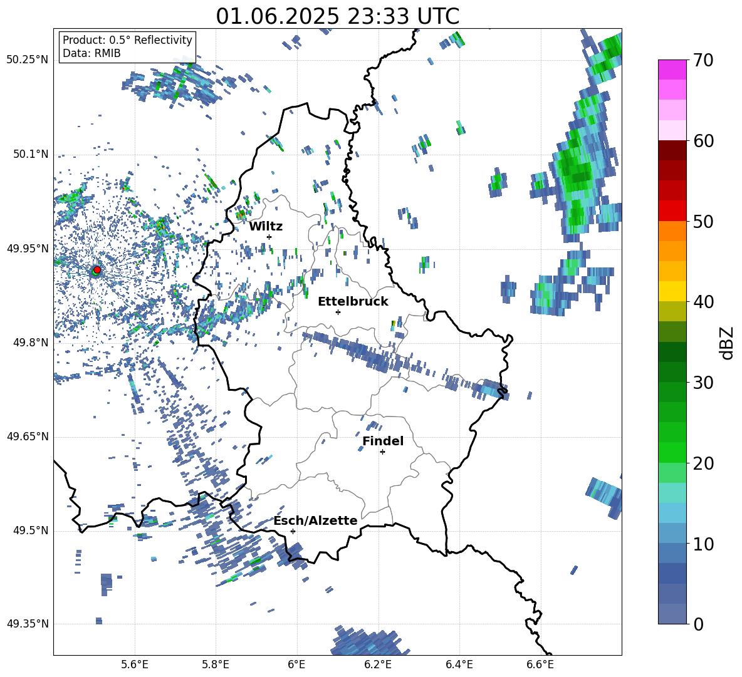
Task: Click the 49.95°N latitude label
Action: (28, 249)
